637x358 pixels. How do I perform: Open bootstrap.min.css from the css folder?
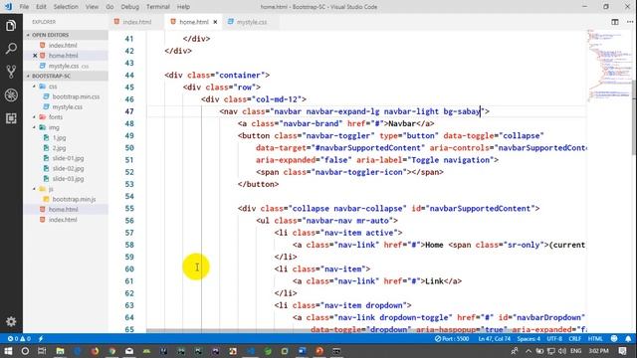coord(76,96)
